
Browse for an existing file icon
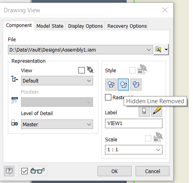coord(158,50)
